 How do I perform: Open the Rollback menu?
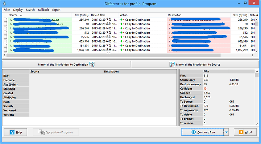click(x=43, y=10)
